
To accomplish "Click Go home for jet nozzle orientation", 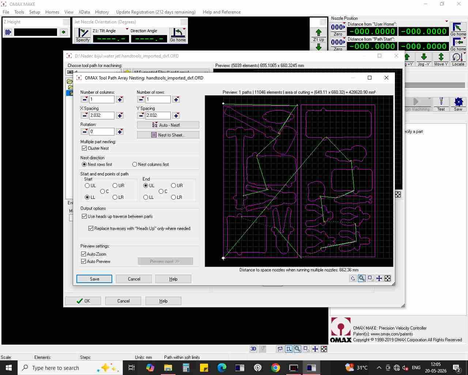I will coord(178,35).
